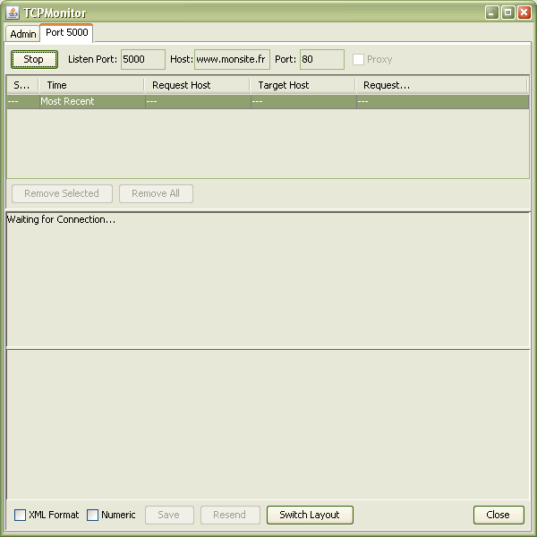The image size is (537, 537).
Task: Click the Listen Port field
Action: 143,59
